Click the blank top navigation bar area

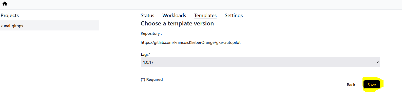203,5
